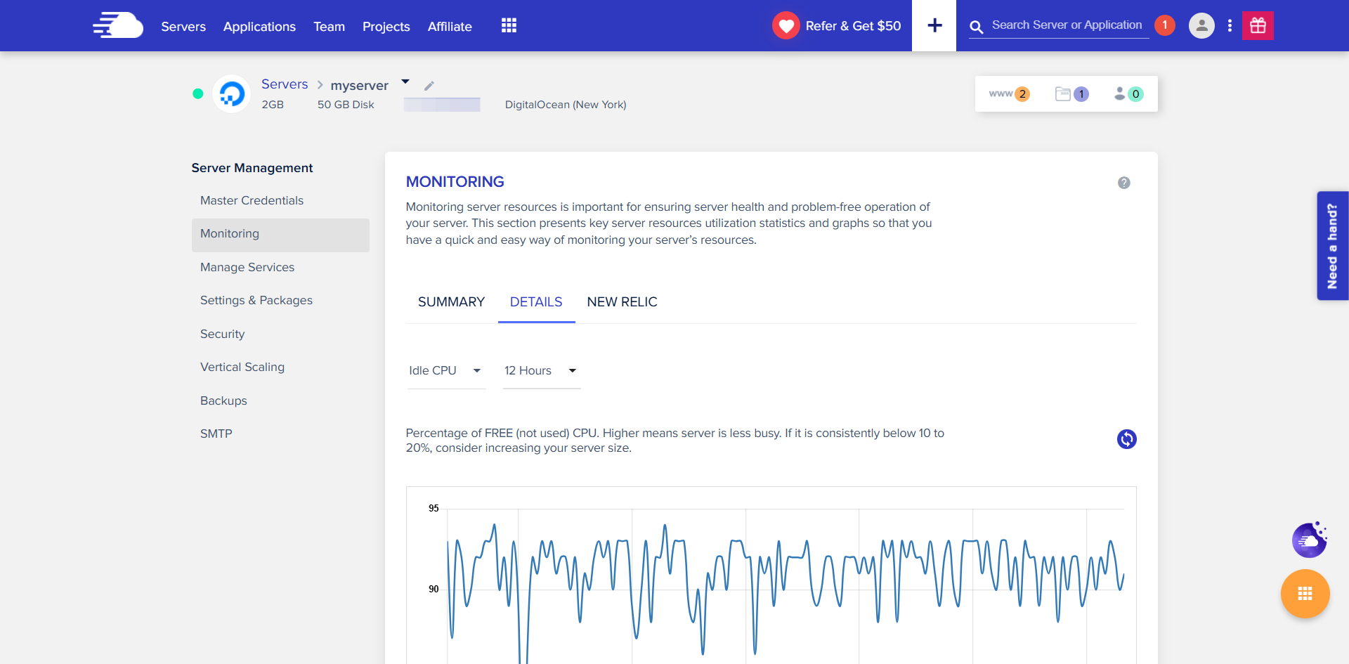Click the green server status dot
Screen dimensions: 1349x664
click(198, 93)
